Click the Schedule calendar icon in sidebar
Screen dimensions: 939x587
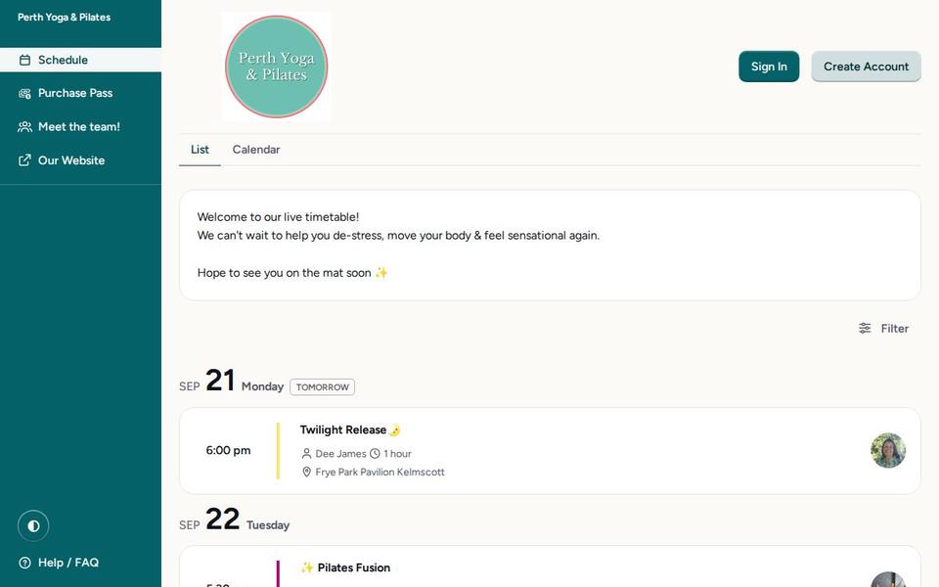(x=24, y=60)
